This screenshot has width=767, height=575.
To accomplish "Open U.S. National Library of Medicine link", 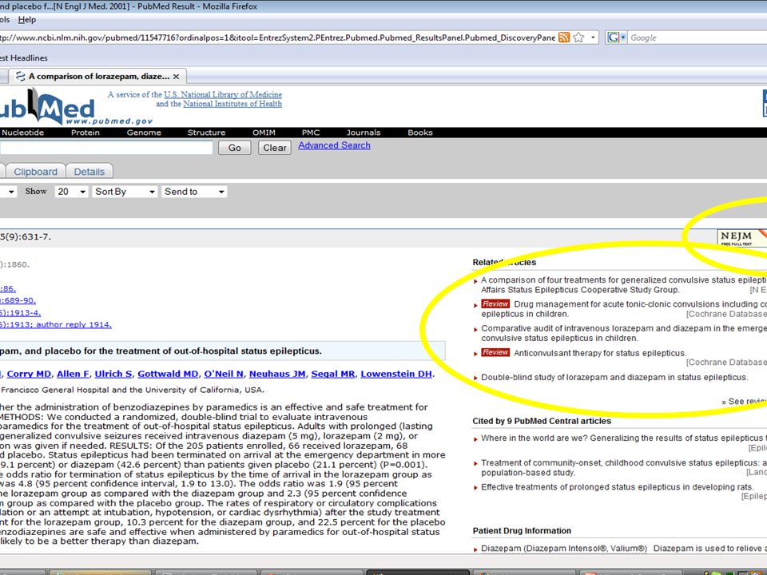I will [x=223, y=94].
